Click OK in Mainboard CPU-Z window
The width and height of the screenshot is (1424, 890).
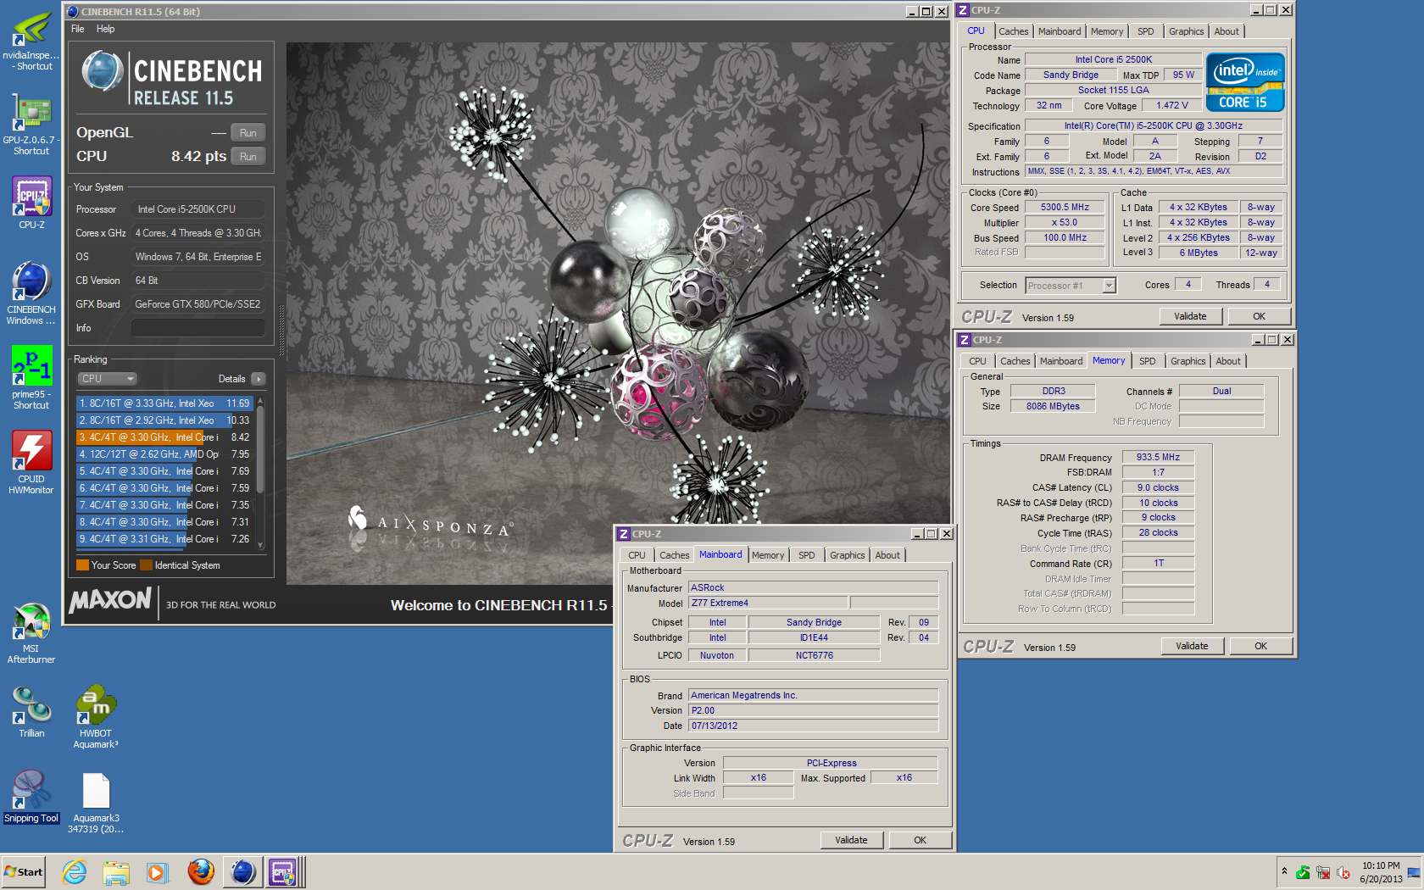pyautogui.click(x=920, y=840)
